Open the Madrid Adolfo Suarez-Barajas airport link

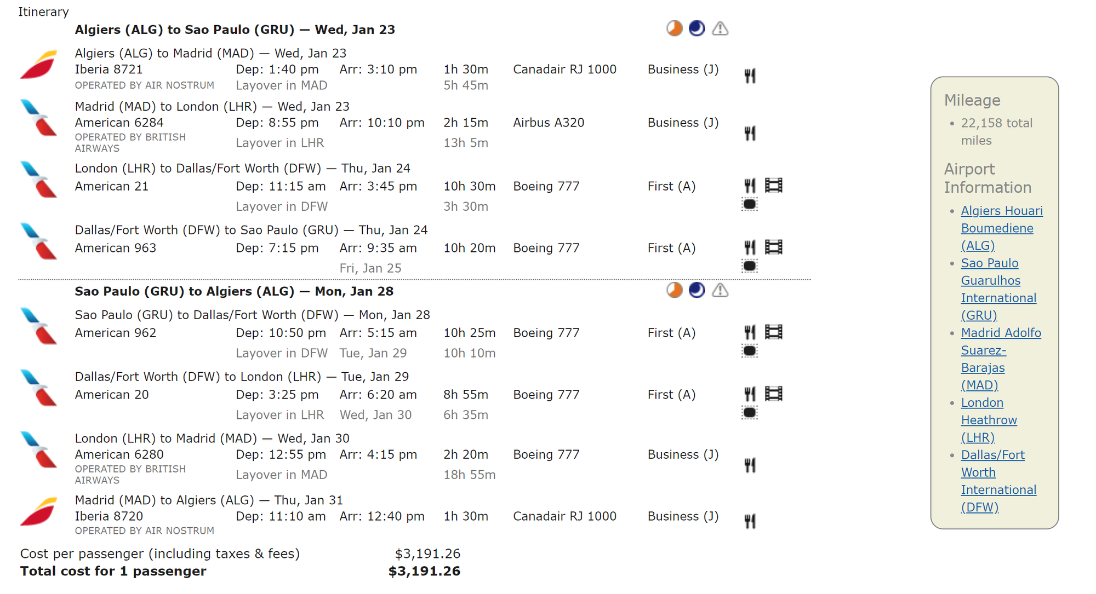click(x=1000, y=359)
